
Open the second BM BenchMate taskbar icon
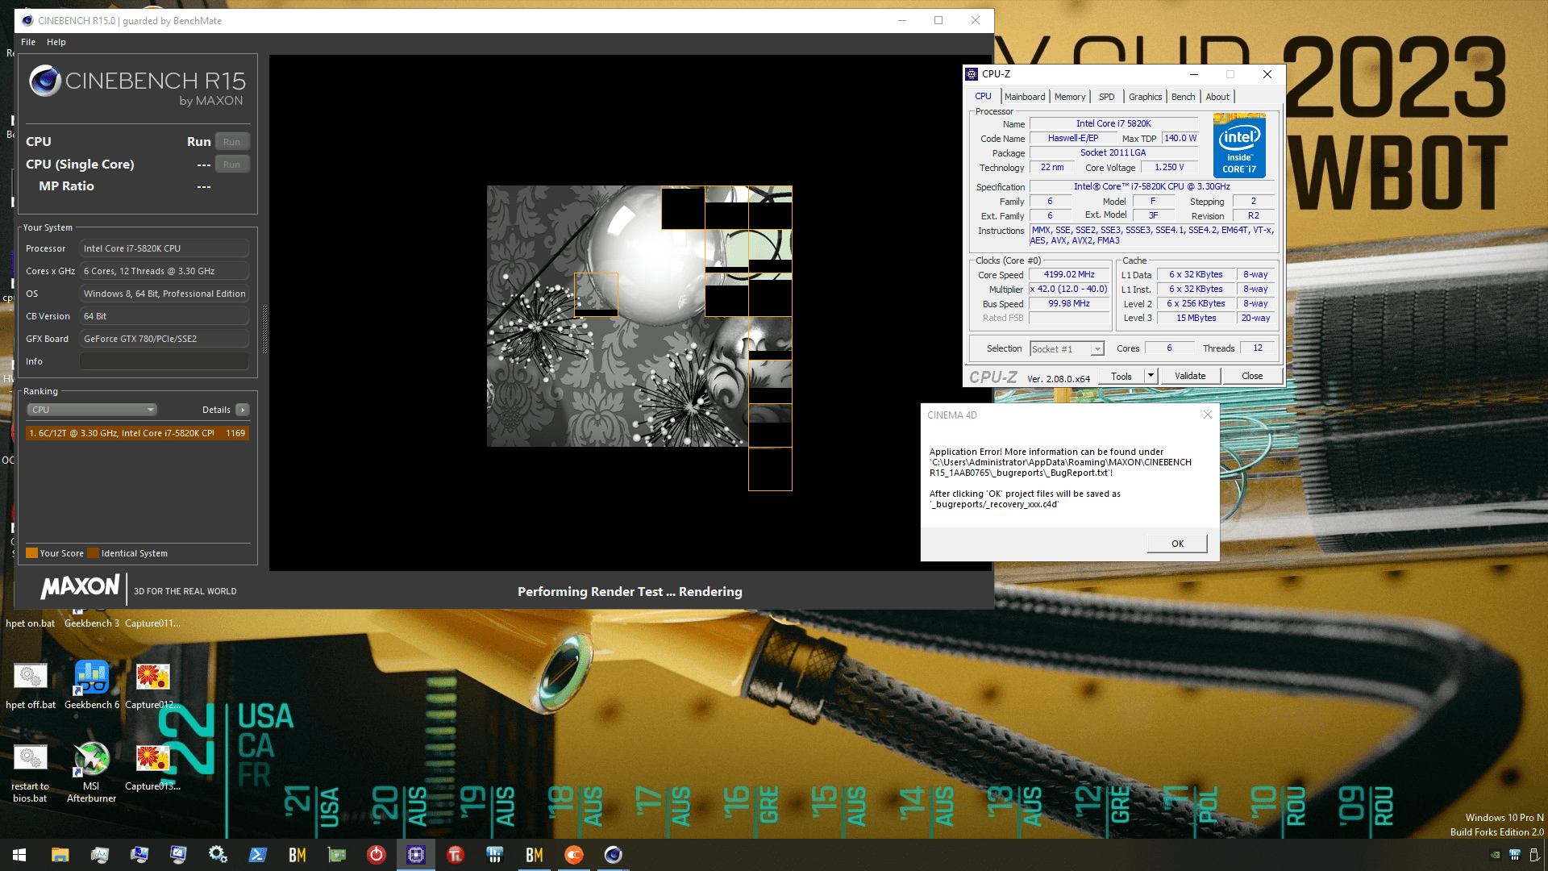click(534, 855)
